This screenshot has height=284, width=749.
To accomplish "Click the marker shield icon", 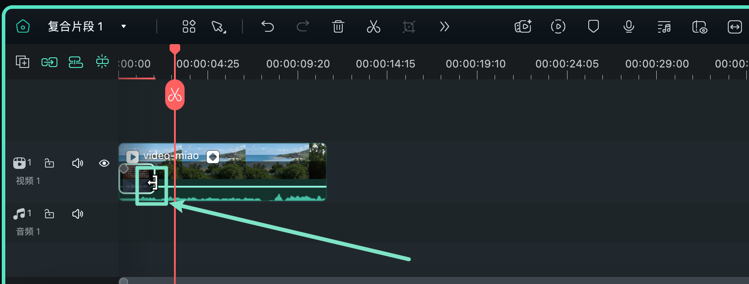I will coord(594,26).
